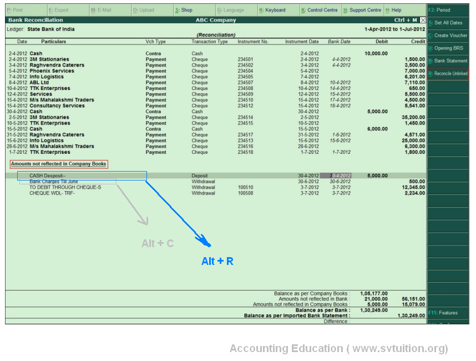Open the Control Centre
Image resolution: width=476 pixels, height=361 pixels.
point(320,10)
